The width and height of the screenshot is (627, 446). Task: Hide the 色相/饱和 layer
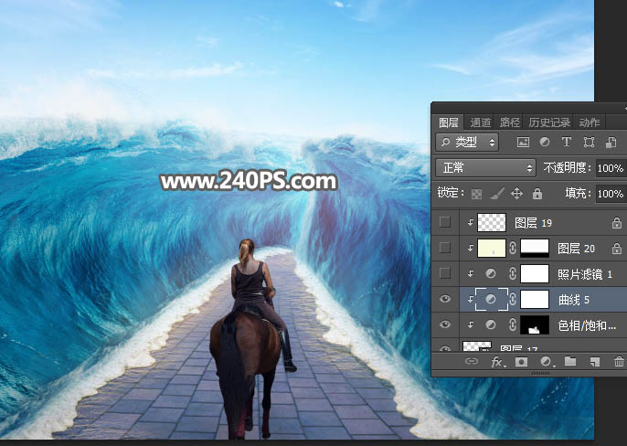click(x=444, y=324)
